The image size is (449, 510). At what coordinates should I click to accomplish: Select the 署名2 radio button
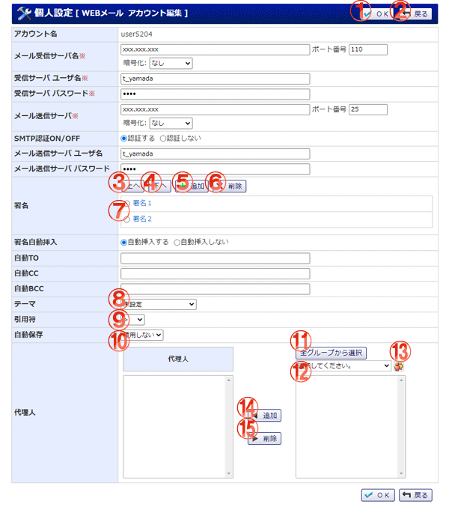pyautogui.click(x=126, y=219)
